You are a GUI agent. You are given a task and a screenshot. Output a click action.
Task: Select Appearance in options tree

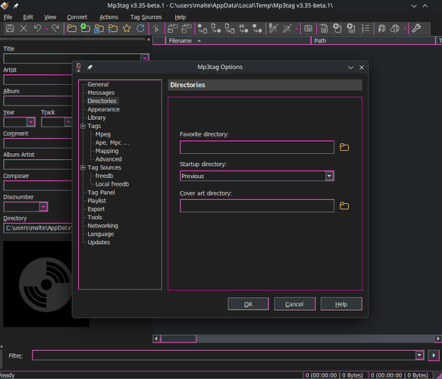point(103,109)
